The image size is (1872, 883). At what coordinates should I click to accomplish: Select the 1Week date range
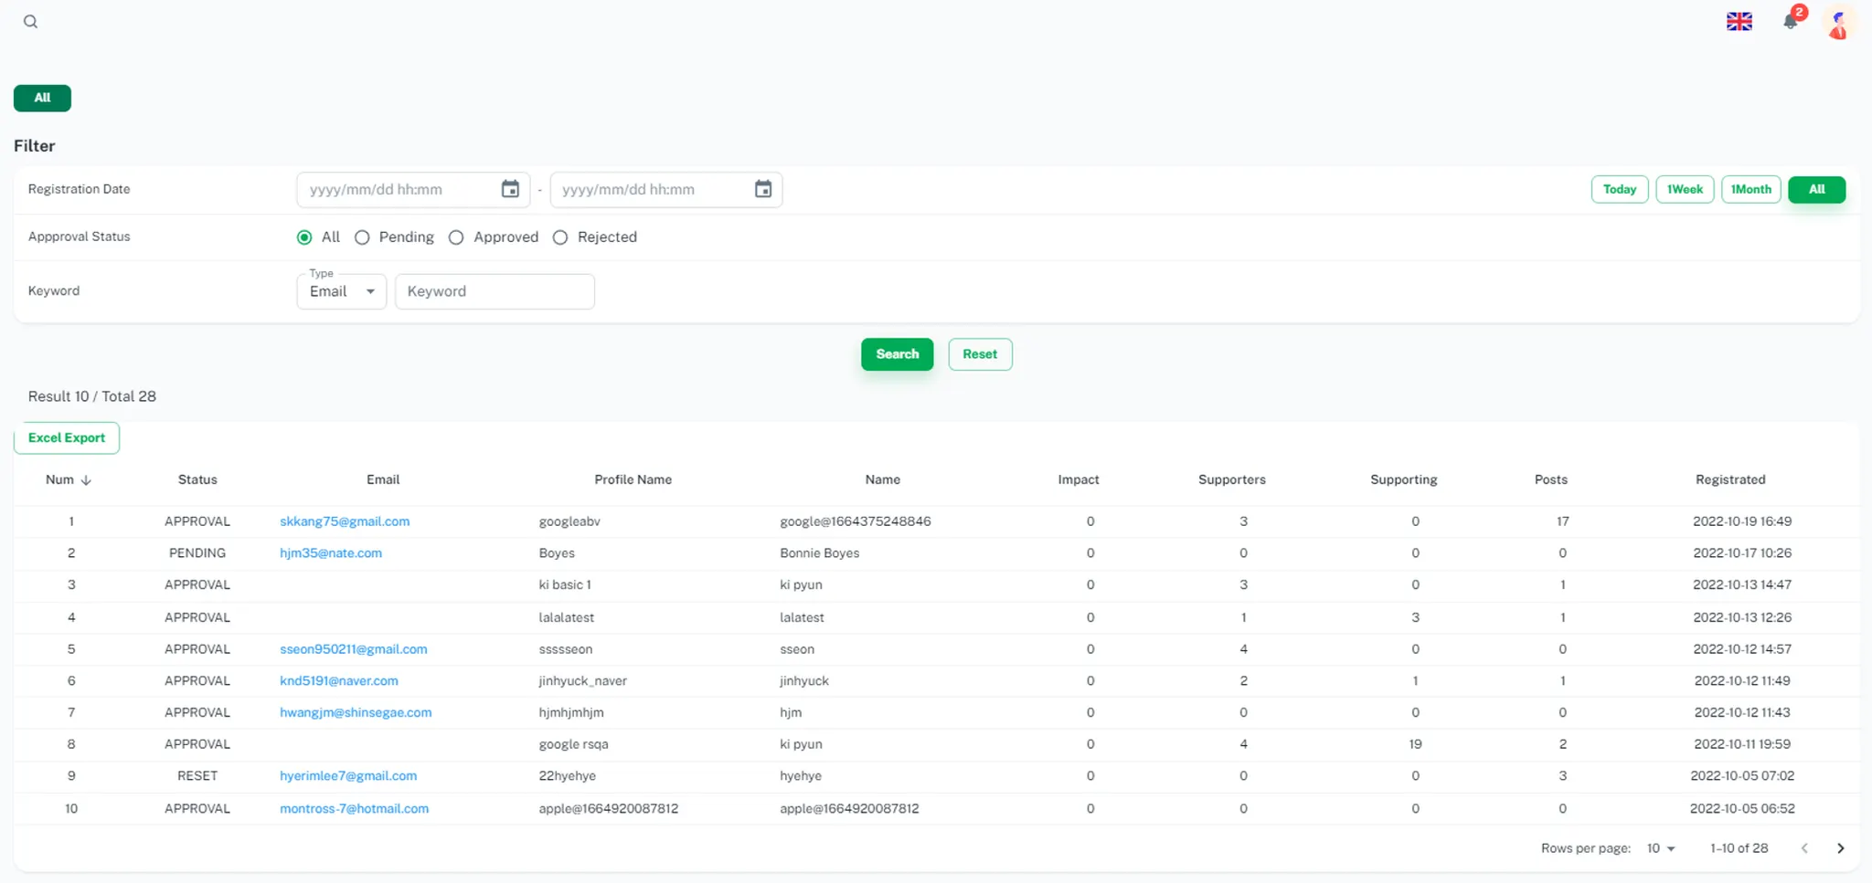pyautogui.click(x=1685, y=189)
